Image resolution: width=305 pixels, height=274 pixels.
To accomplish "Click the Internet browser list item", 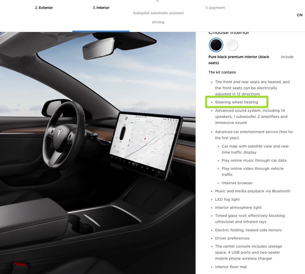I will point(237,183).
